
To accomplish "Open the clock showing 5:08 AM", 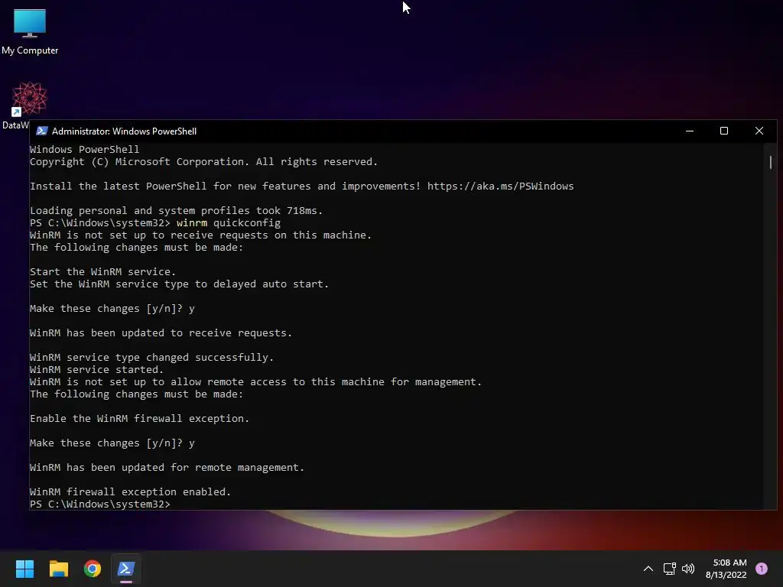I will tap(726, 569).
